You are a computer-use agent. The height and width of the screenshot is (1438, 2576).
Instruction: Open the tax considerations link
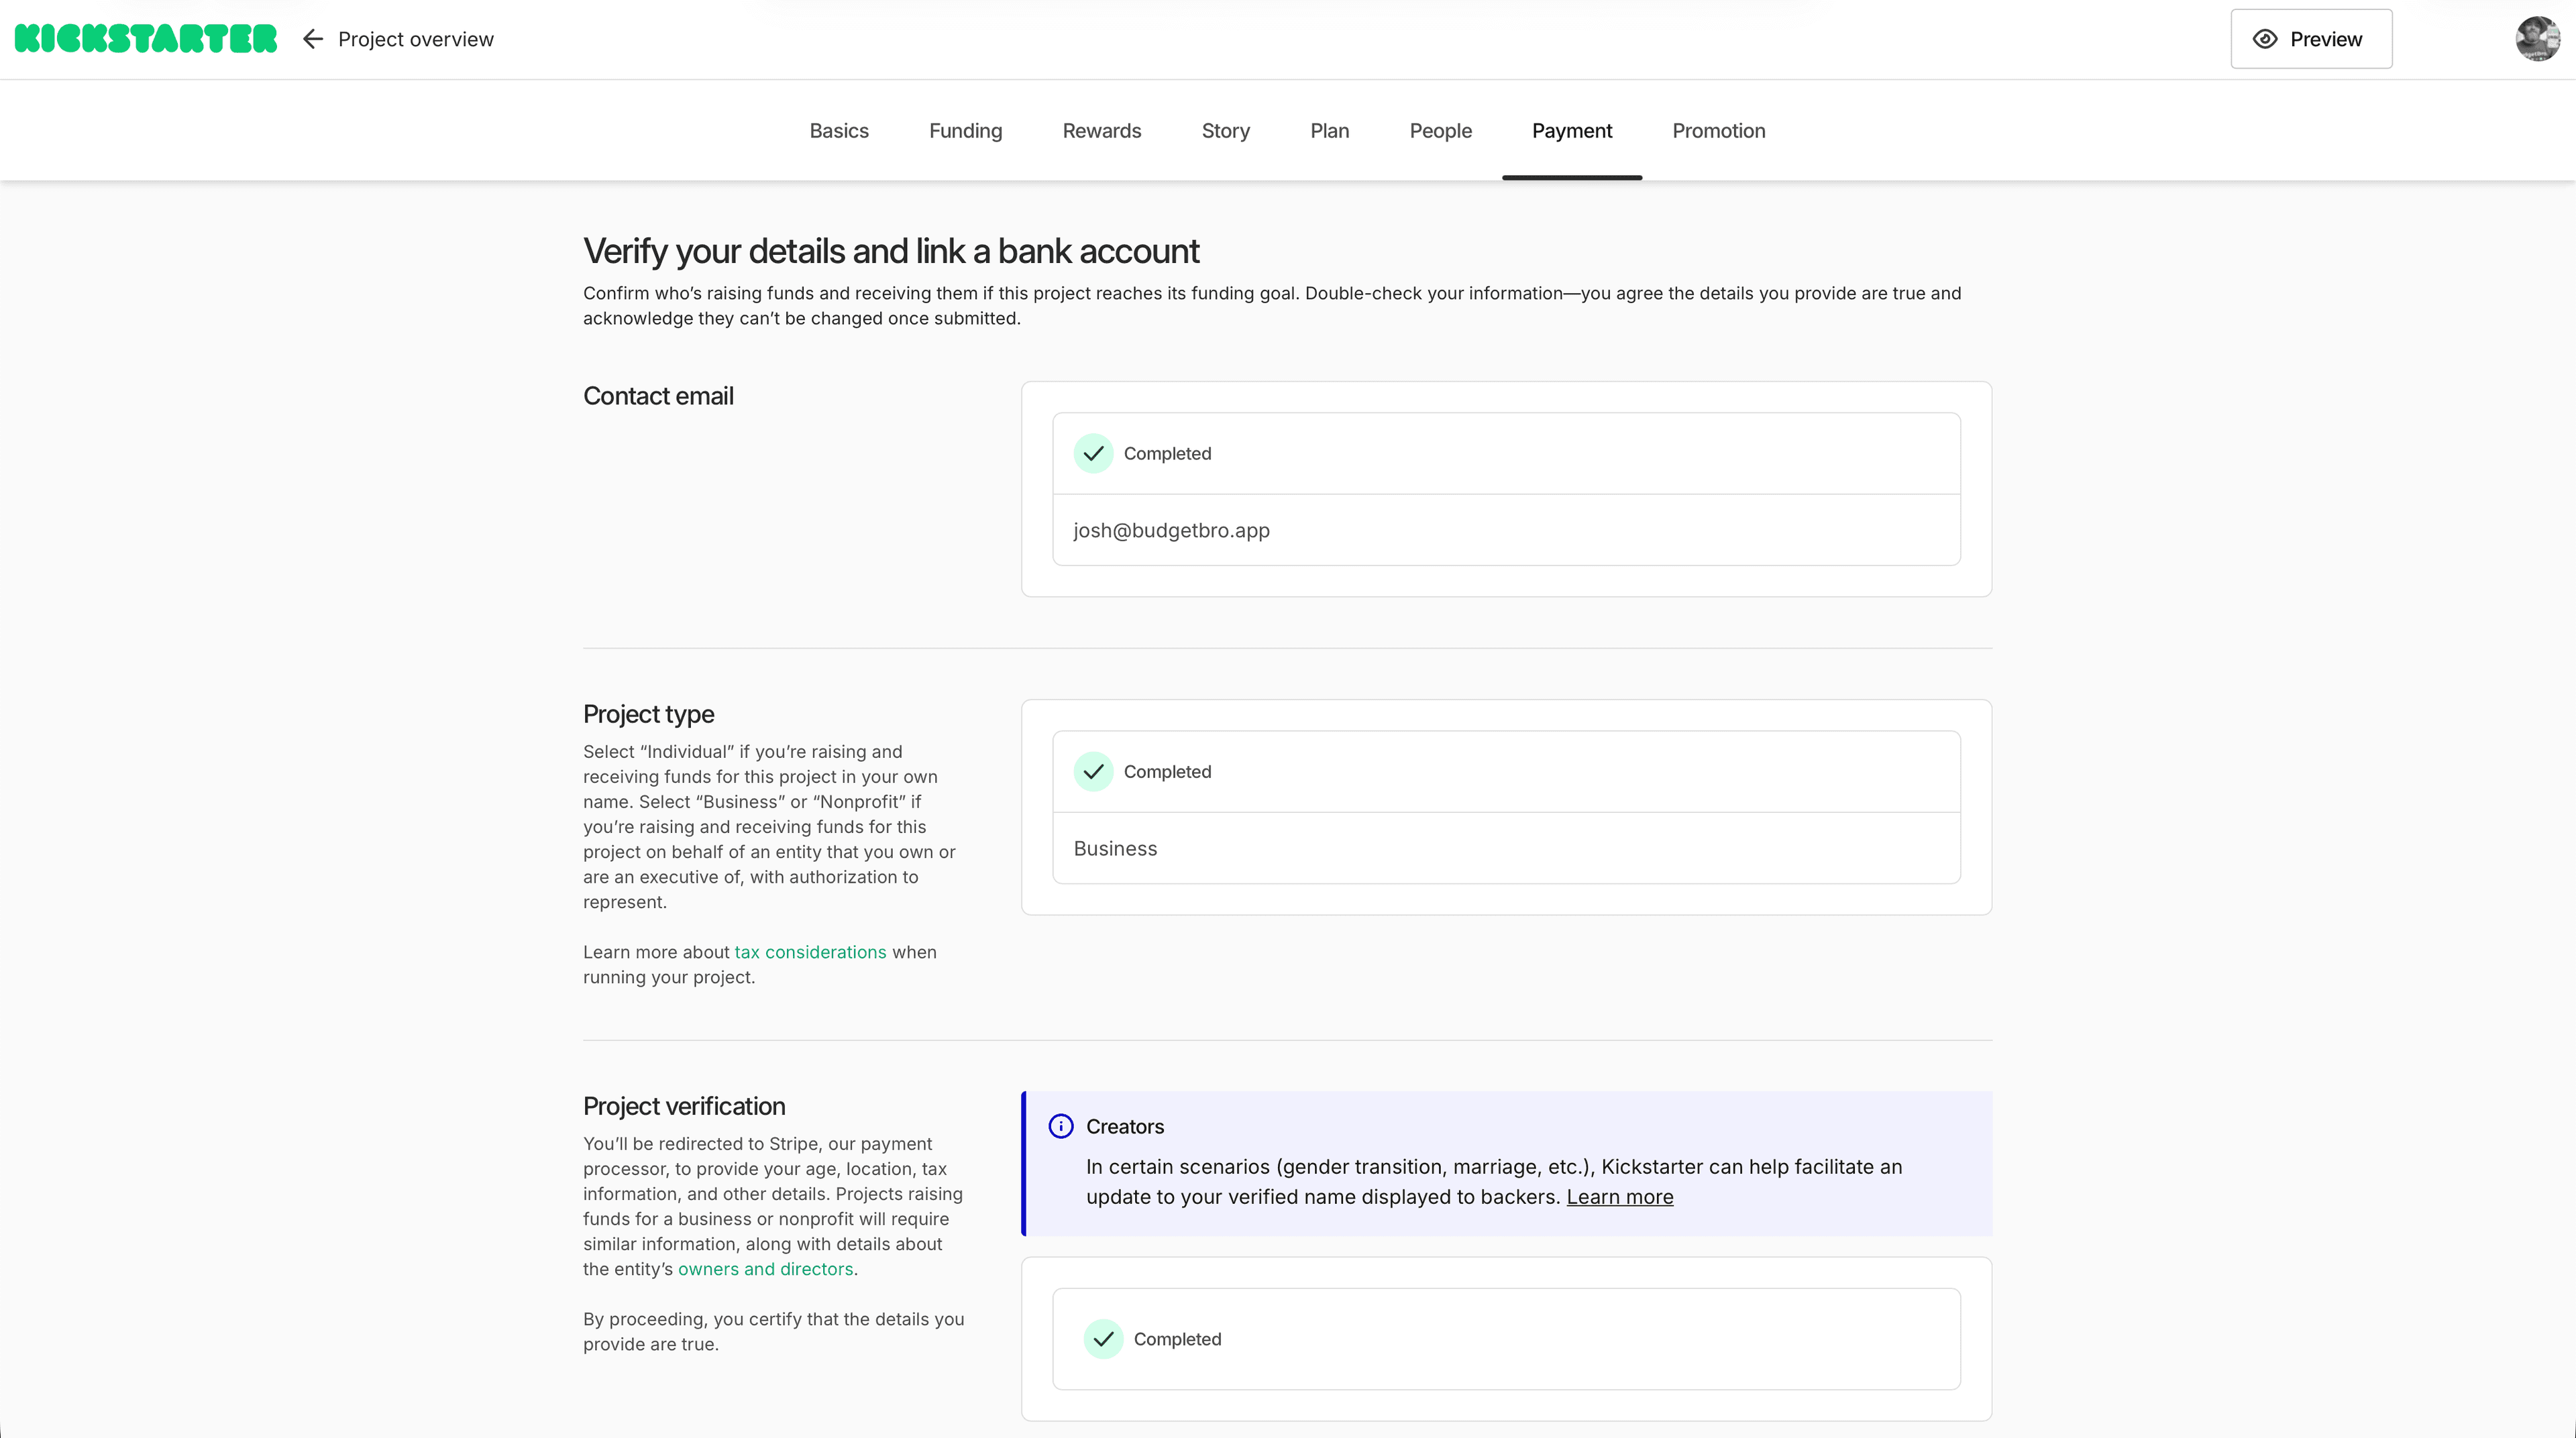[810, 952]
